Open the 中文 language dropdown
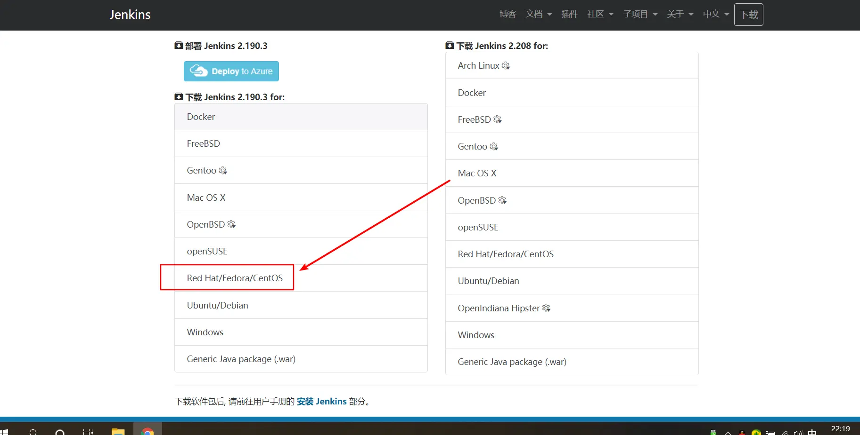This screenshot has height=435, width=860. pyautogui.click(x=716, y=14)
